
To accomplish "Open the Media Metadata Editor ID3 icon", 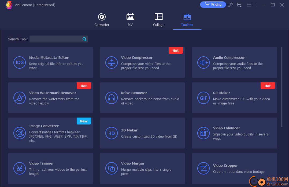I will [20, 63].
